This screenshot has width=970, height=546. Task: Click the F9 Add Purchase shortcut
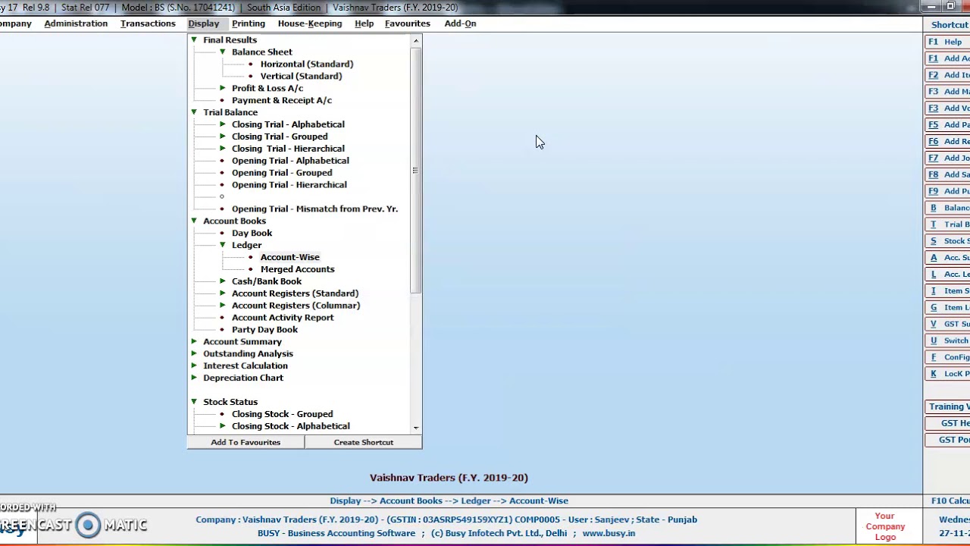coord(947,192)
